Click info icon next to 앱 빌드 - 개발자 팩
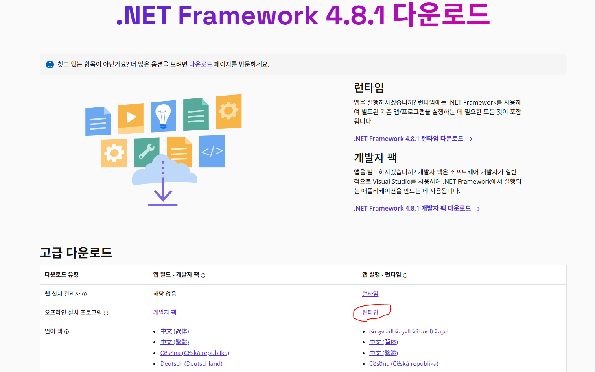This screenshot has height=372, width=595. pyautogui.click(x=203, y=275)
